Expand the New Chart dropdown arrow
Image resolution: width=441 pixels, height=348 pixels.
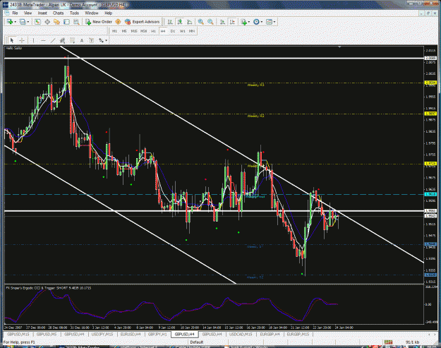[x=15, y=22]
